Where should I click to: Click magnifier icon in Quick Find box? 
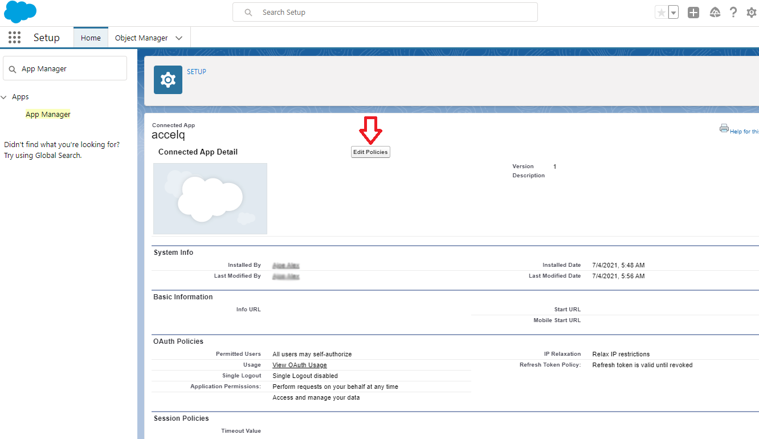coord(13,69)
